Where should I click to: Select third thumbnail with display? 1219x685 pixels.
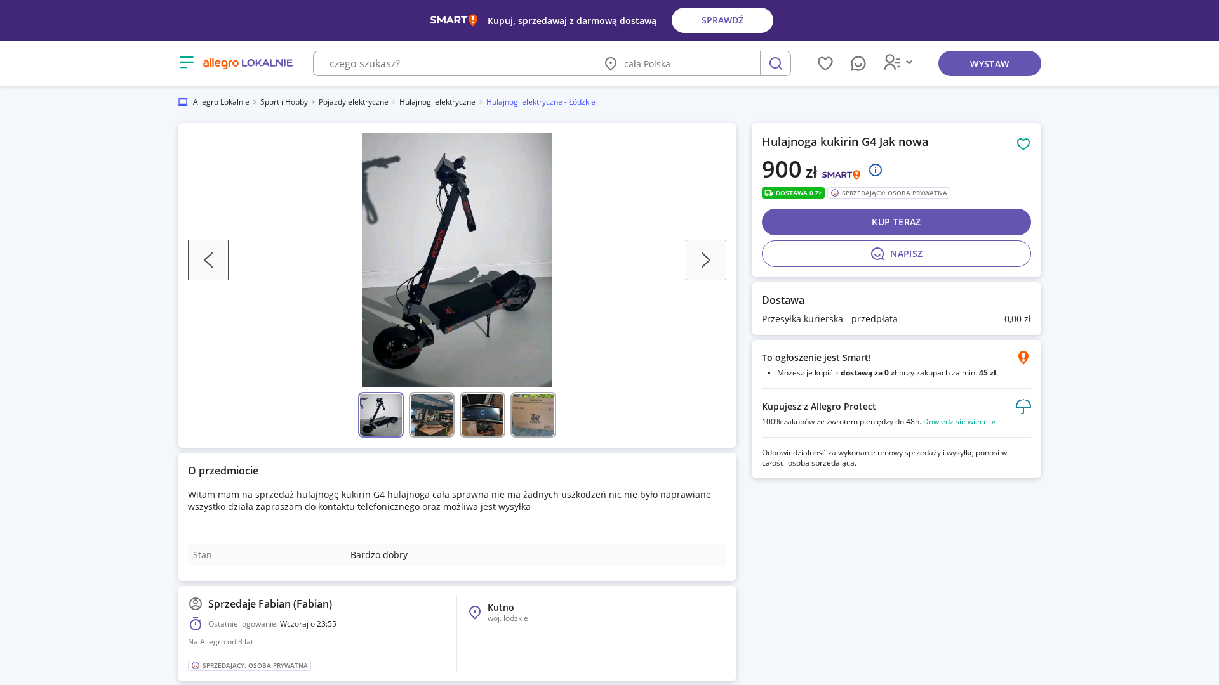point(483,415)
